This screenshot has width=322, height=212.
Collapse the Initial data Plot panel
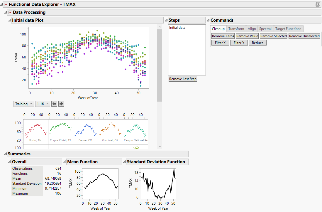point(9,20)
